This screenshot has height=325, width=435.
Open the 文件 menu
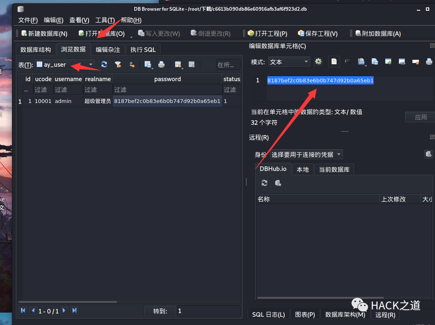[28, 20]
